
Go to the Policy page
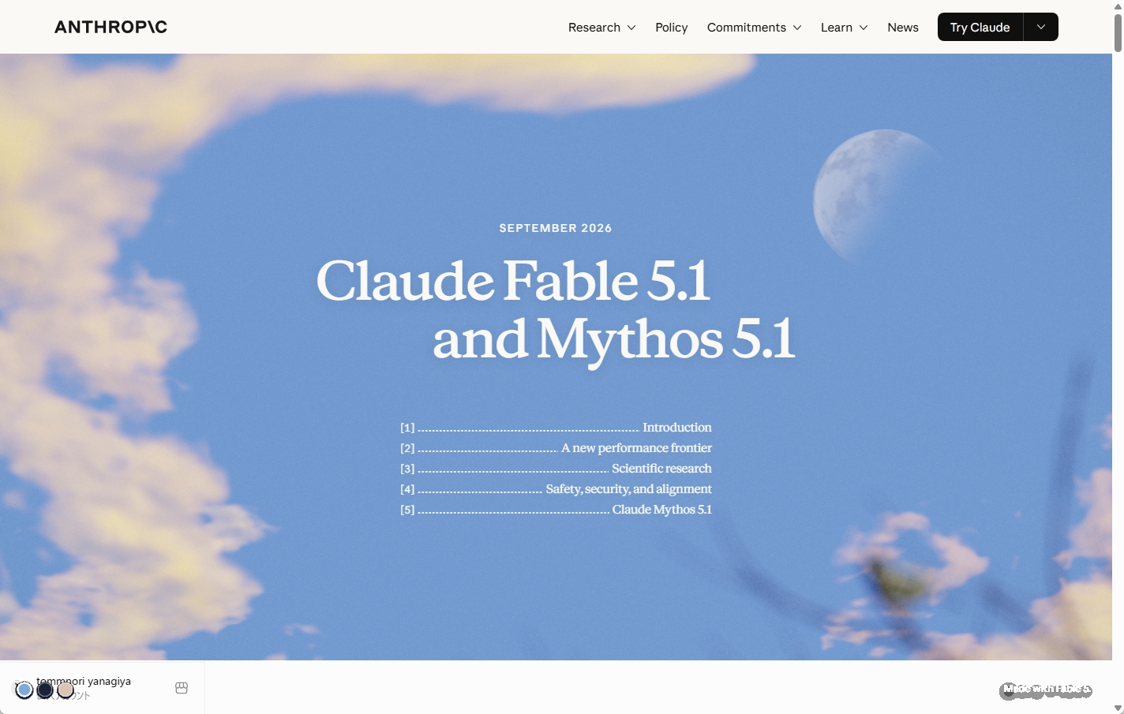(672, 28)
